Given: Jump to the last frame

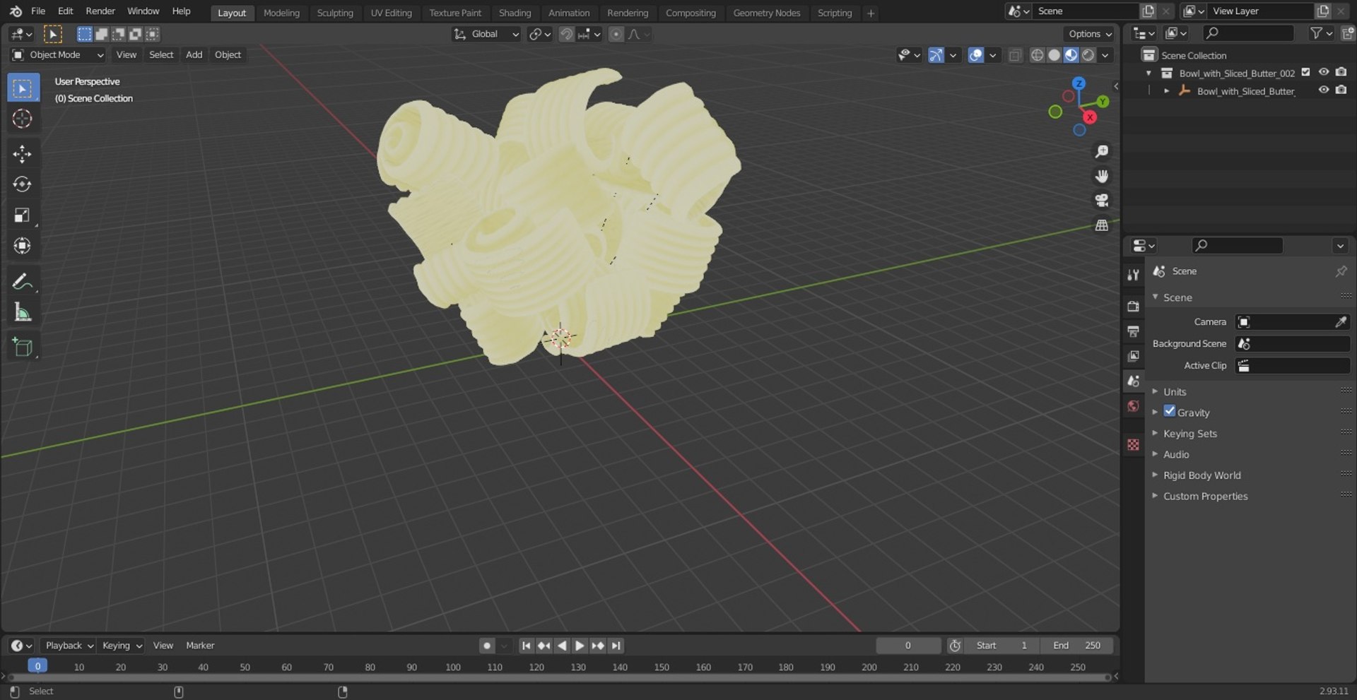Looking at the screenshot, I should (616, 646).
